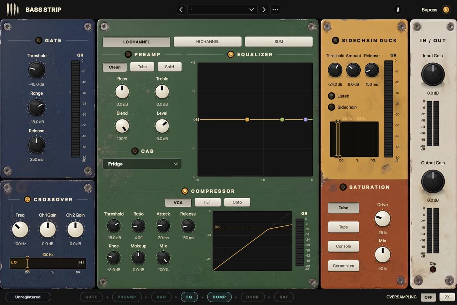The image size is (457, 305).
Task: Click the COMP chip in signal chain
Action: point(219,297)
